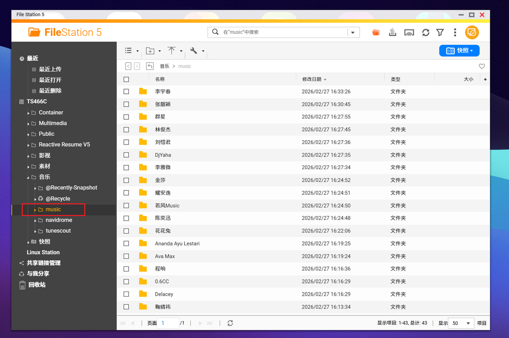Add music folder to favorites heart
509x338 pixels.
482,66
